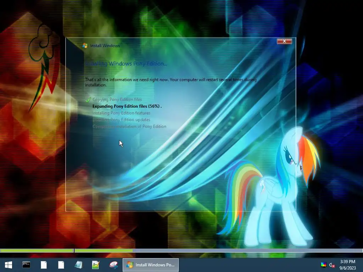
Task: Launch the Paint icon in taskbar
Action: pyautogui.click(x=113, y=265)
